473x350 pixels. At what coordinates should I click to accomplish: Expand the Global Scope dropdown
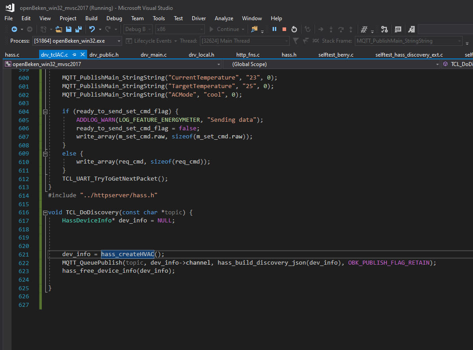438,64
